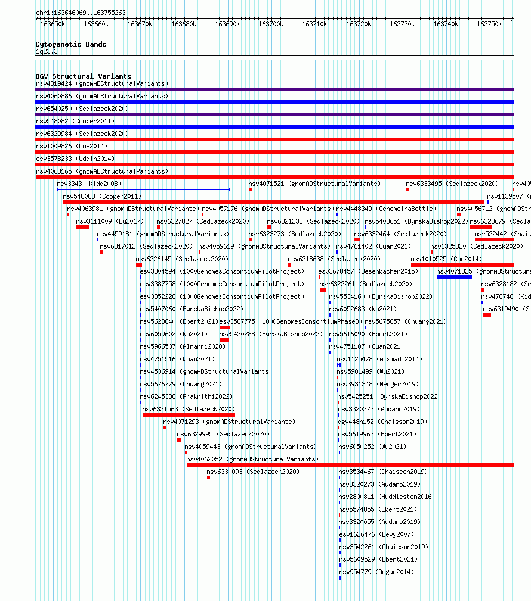Click the nsv954779 (Dogan2014) label
The image size is (531, 601).
pos(376,572)
